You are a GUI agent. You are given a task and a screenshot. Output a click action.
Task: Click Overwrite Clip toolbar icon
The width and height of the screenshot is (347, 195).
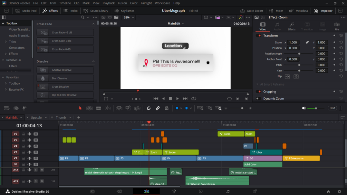coord(128,108)
